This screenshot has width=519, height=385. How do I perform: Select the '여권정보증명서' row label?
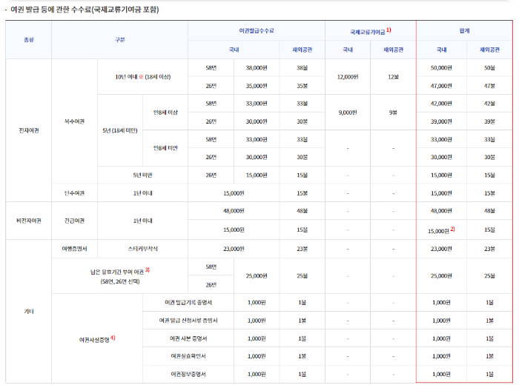tap(188, 374)
